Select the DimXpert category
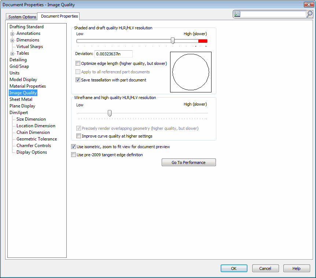The width and height of the screenshot is (316, 278). 19,113
